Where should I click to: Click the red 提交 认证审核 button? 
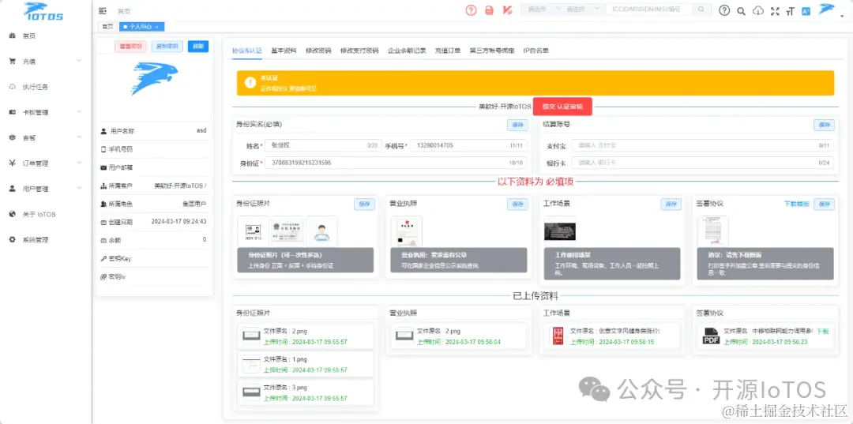tap(562, 107)
